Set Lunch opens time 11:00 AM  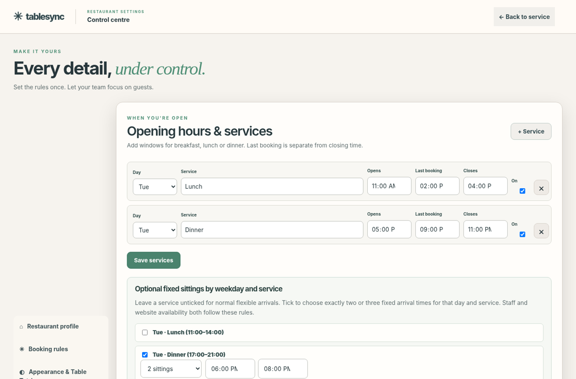click(x=389, y=186)
